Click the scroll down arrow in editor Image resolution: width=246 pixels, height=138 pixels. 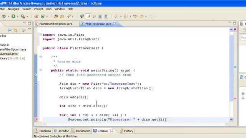coord(231,119)
